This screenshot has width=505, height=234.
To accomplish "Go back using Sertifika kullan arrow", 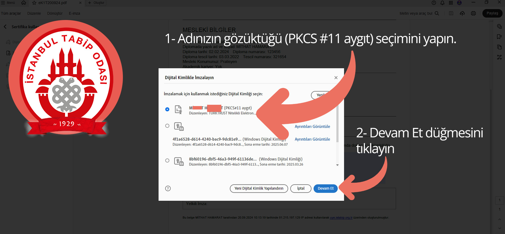I will coord(5,27).
